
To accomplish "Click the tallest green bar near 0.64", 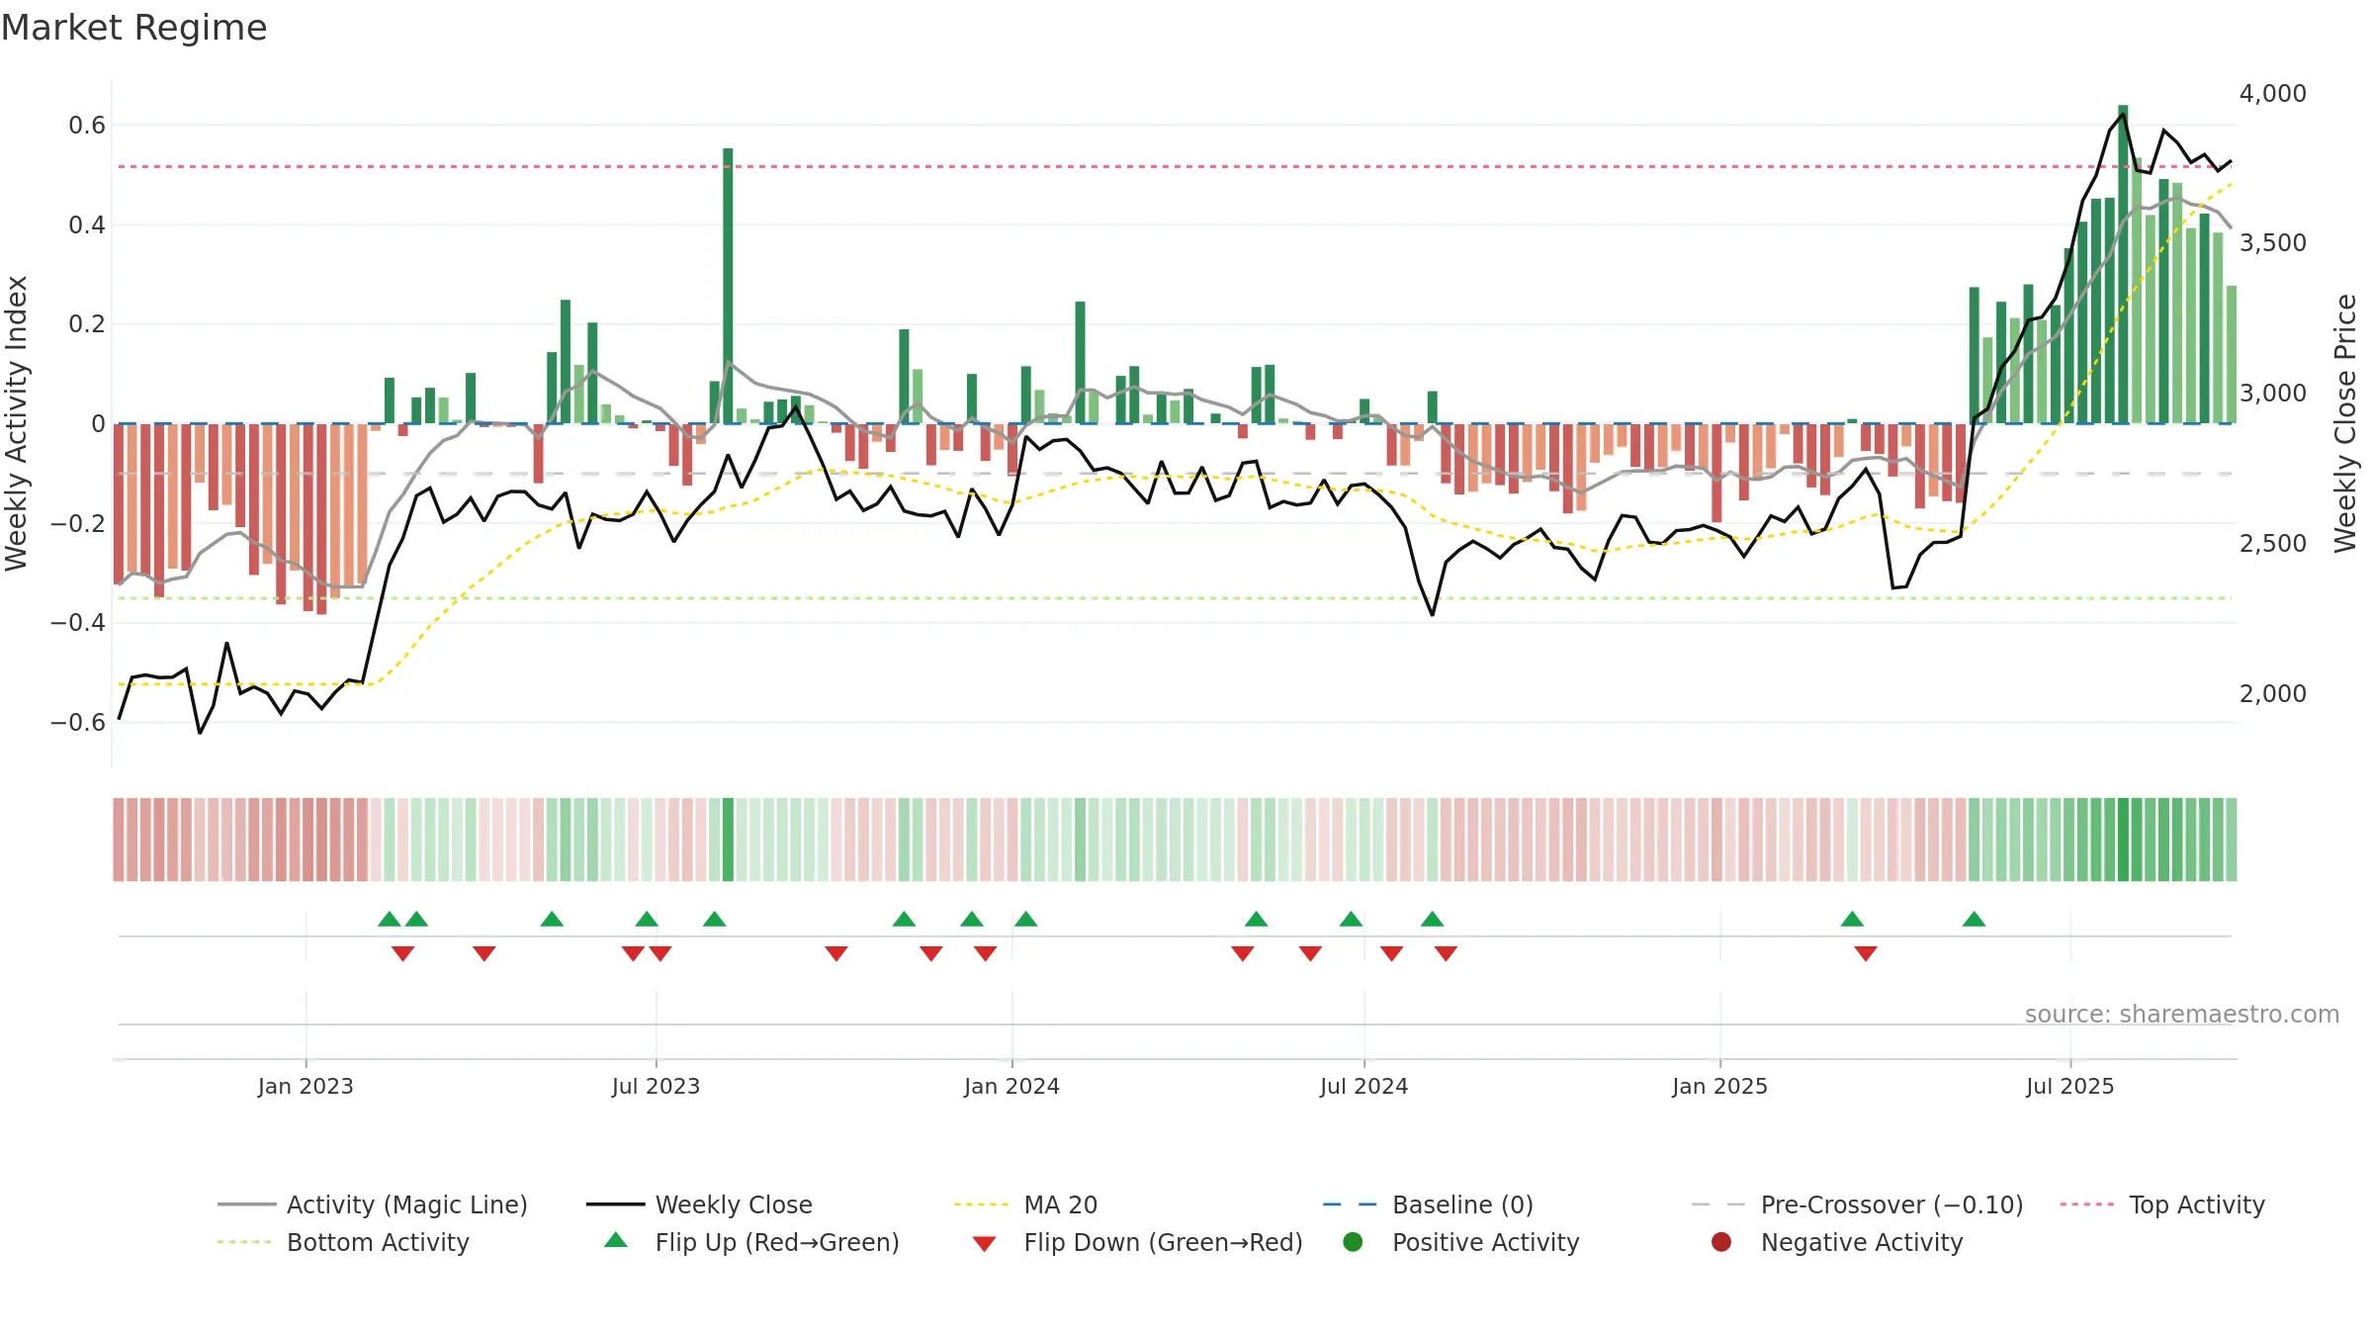I will coord(2123,264).
